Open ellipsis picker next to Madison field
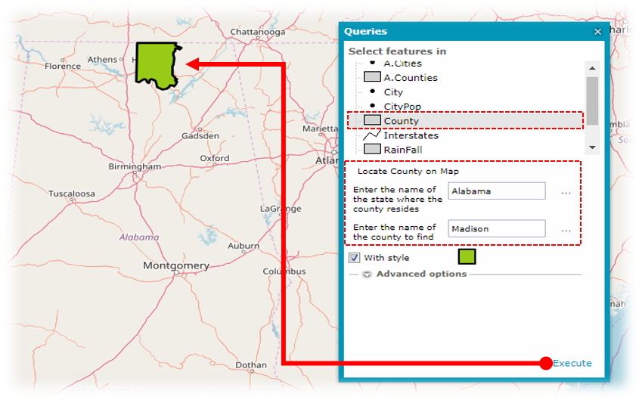Viewport: 639px width, 400px height. coord(566,230)
